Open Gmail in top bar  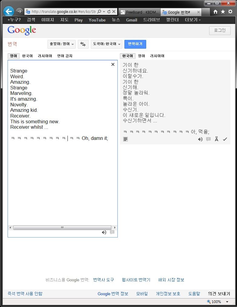tap(131, 20)
